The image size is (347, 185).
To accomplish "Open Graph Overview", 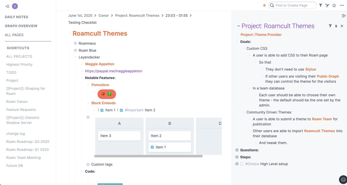I will click(21, 26).
